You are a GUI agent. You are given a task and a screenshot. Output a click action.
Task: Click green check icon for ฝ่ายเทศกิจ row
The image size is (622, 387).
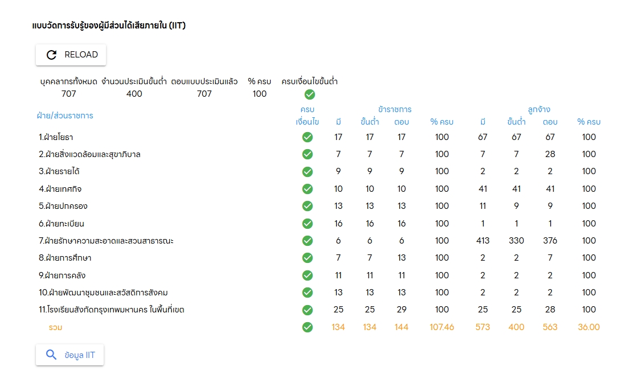click(307, 189)
